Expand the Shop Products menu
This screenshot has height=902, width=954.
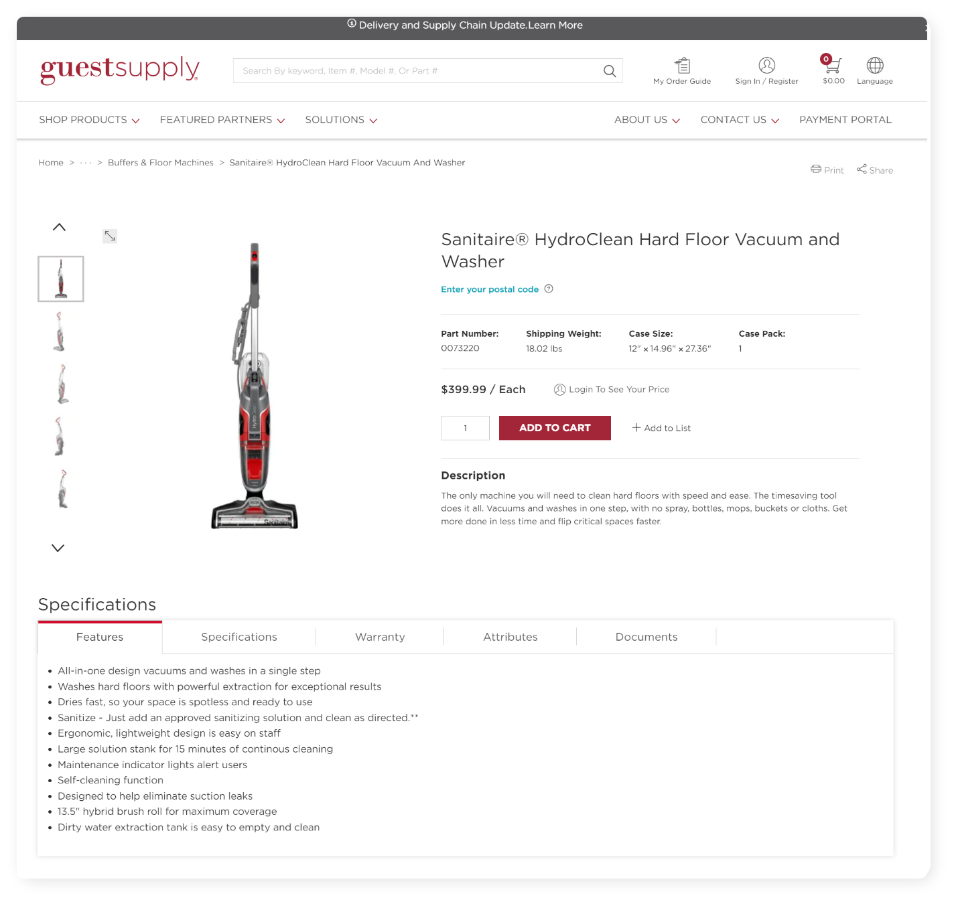(89, 120)
